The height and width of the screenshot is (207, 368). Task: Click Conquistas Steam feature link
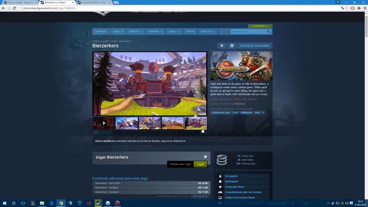235,187
